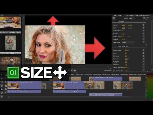Click the Record audio dot icon
The width and height of the screenshot is (153, 115).
pyautogui.click(x=6, y=93)
